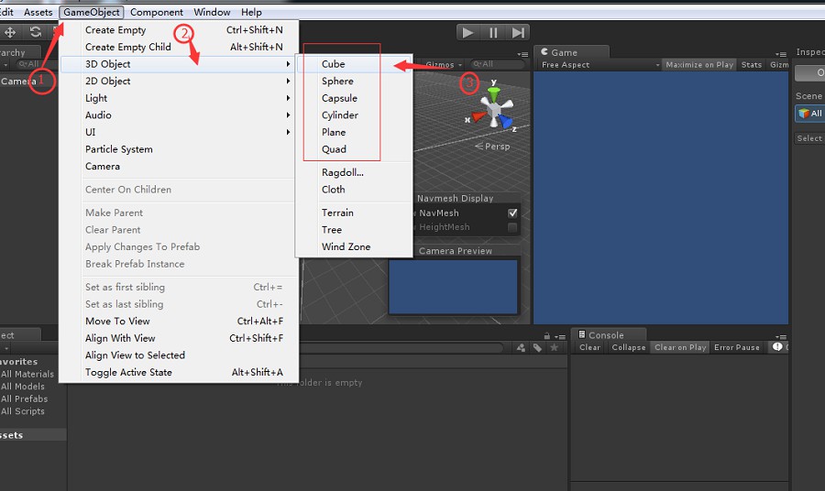The image size is (825, 491).
Task: Open the Scene panel options menu
Action: pyautogui.click(x=522, y=54)
